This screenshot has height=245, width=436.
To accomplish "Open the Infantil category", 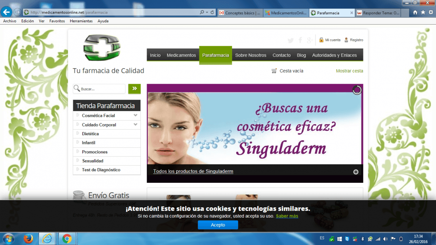I will pyautogui.click(x=88, y=143).
